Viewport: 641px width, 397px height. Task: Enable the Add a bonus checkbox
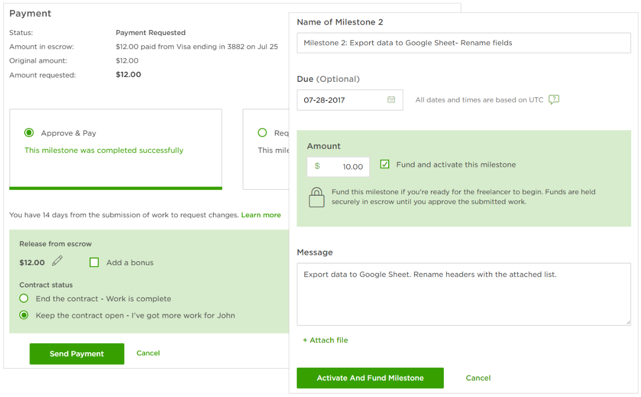pyautogui.click(x=94, y=263)
